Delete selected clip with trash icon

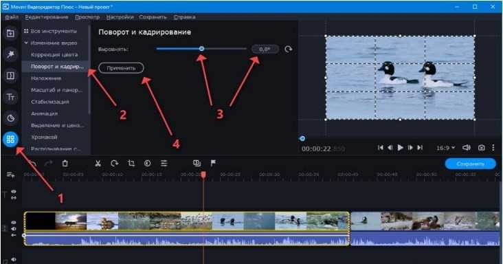click(65, 163)
